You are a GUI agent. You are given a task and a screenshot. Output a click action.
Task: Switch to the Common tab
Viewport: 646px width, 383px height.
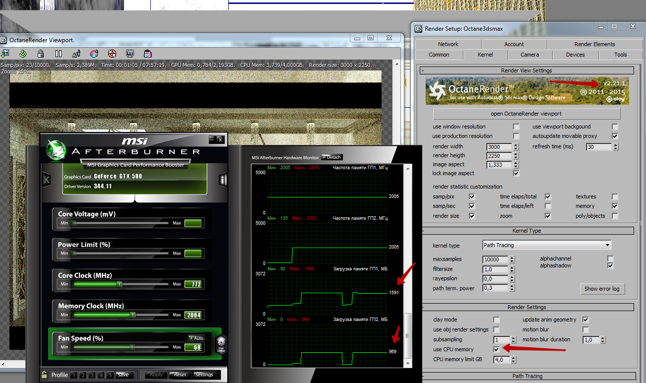click(439, 55)
